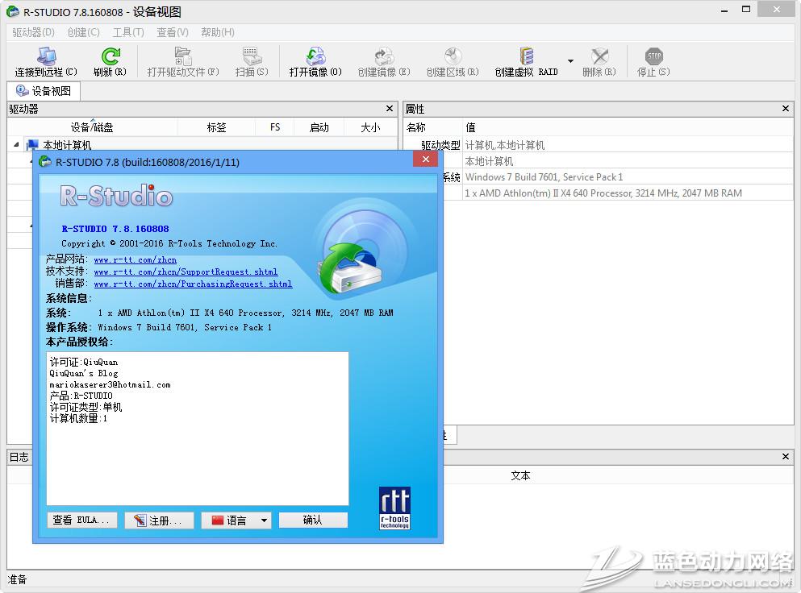This screenshot has height=593, width=801.
Task: Close the Properties (属性) panel
Action: pyautogui.click(x=786, y=109)
